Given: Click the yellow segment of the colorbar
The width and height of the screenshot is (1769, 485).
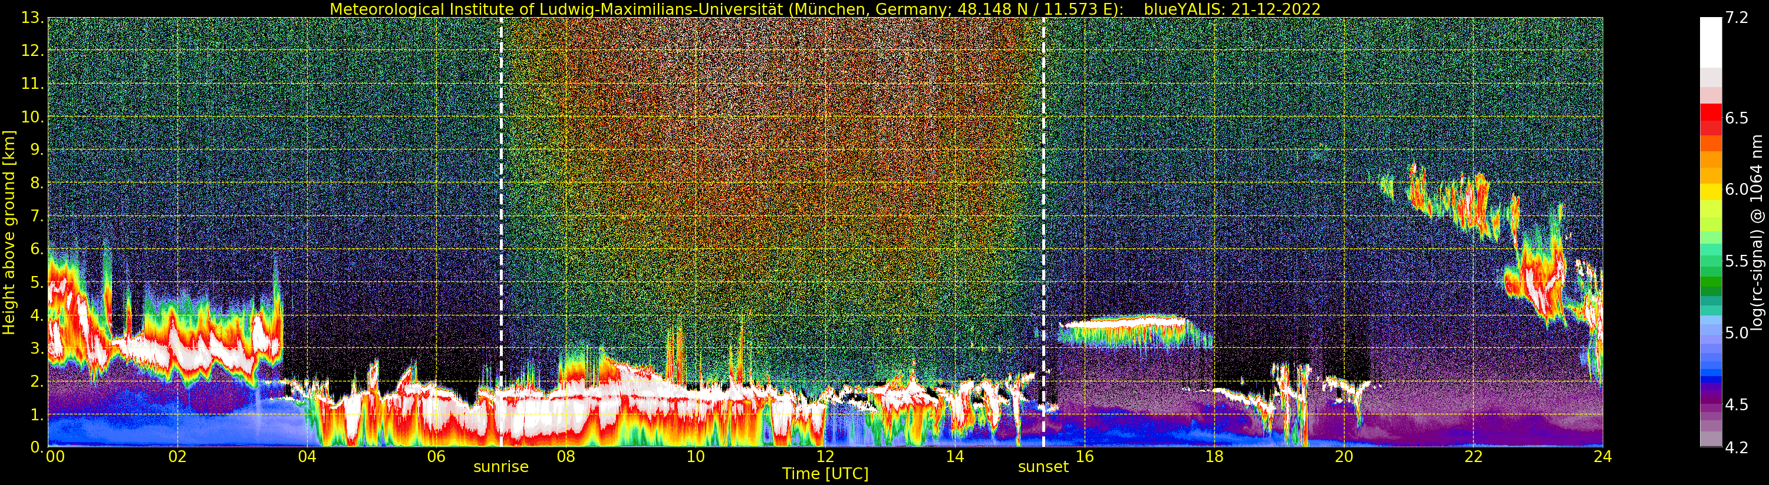Looking at the screenshot, I should (x=1711, y=191).
